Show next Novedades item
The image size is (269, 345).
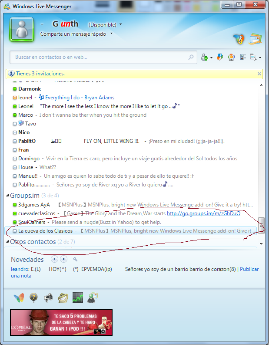pyautogui.click(x=64, y=259)
